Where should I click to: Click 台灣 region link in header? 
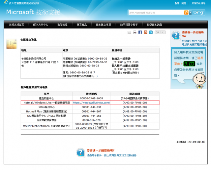[177, 3]
